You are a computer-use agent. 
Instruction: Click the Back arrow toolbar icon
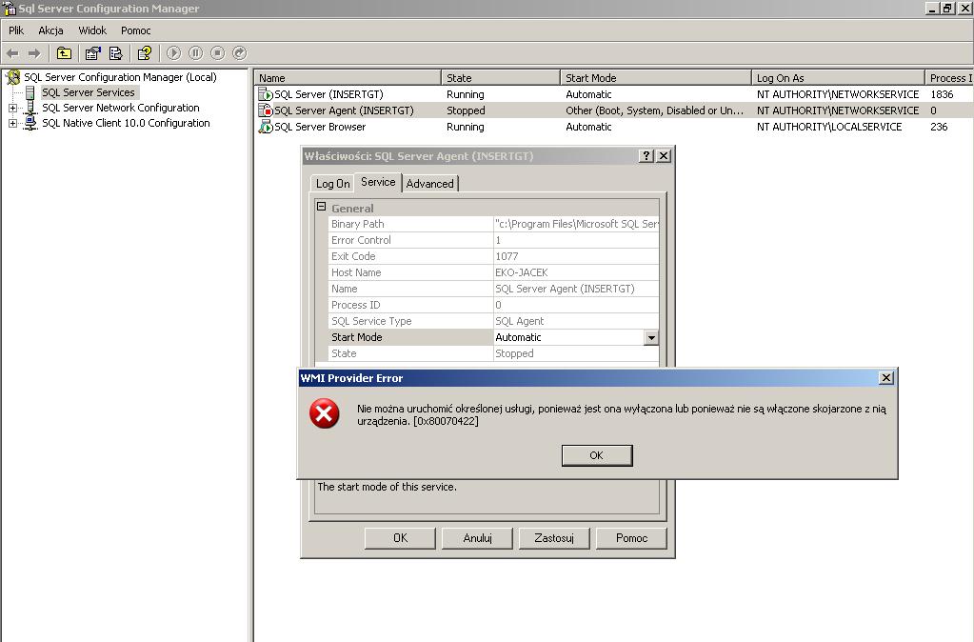[13, 53]
